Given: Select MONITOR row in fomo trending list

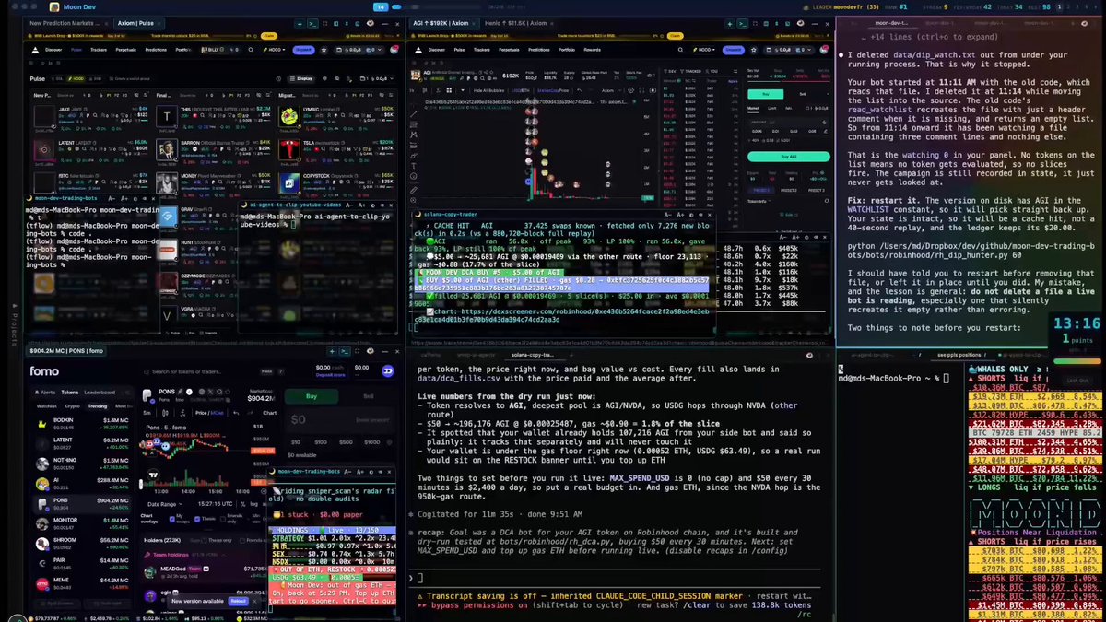Looking at the screenshot, I should coord(82,523).
